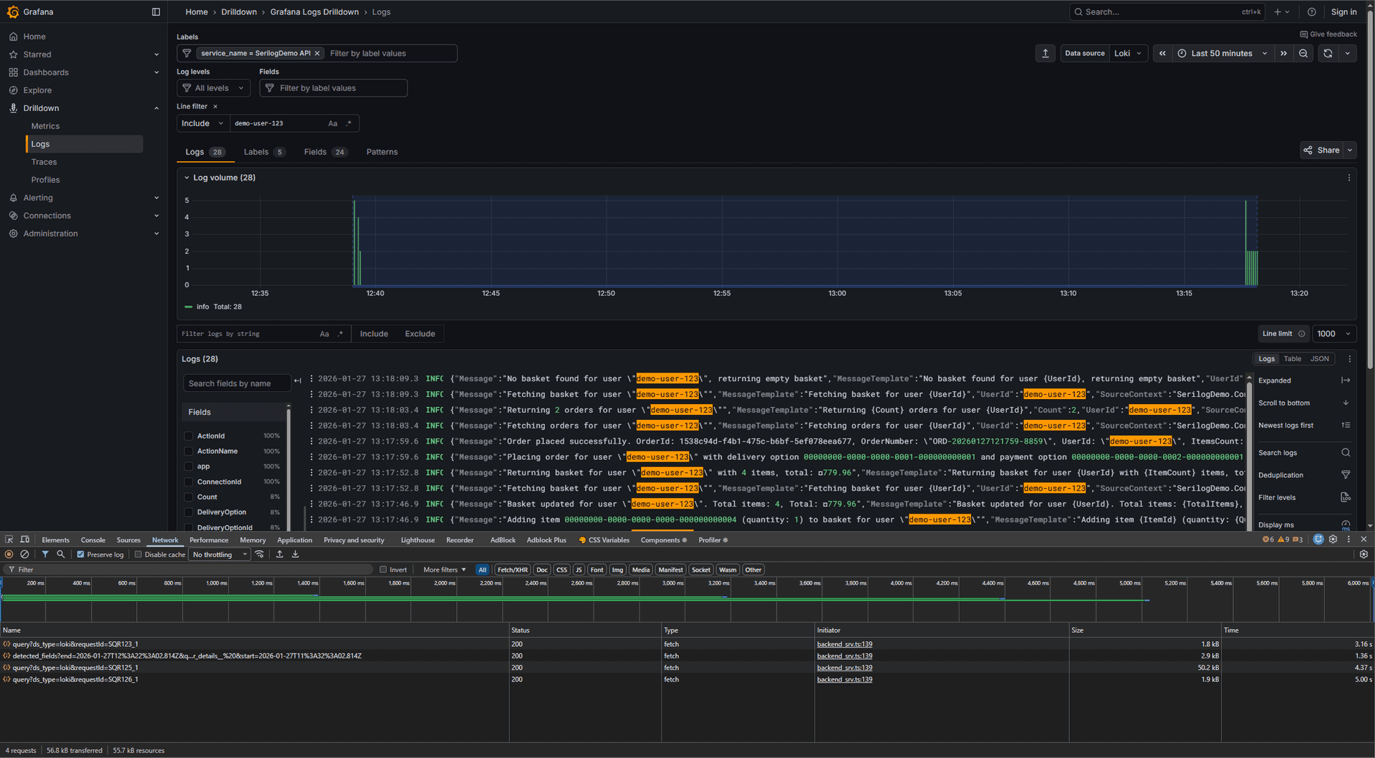Start network recording in DevTools
Image resolution: width=1375 pixels, height=758 pixels.
9,554
